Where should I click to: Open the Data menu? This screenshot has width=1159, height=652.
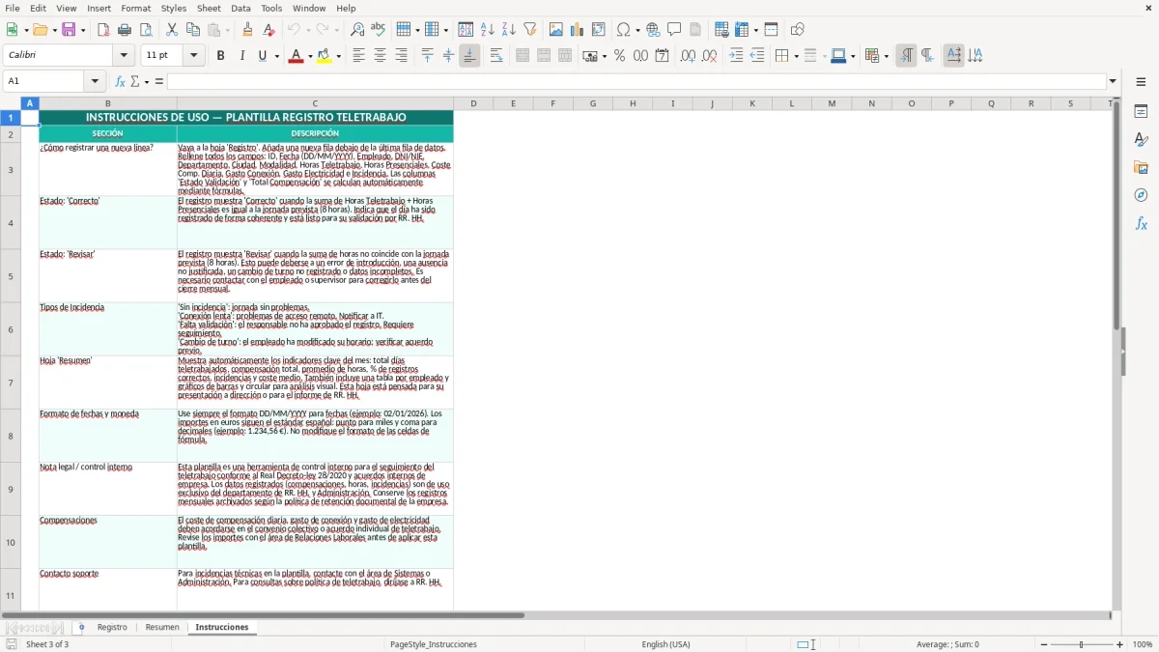[x=240, y=8]
